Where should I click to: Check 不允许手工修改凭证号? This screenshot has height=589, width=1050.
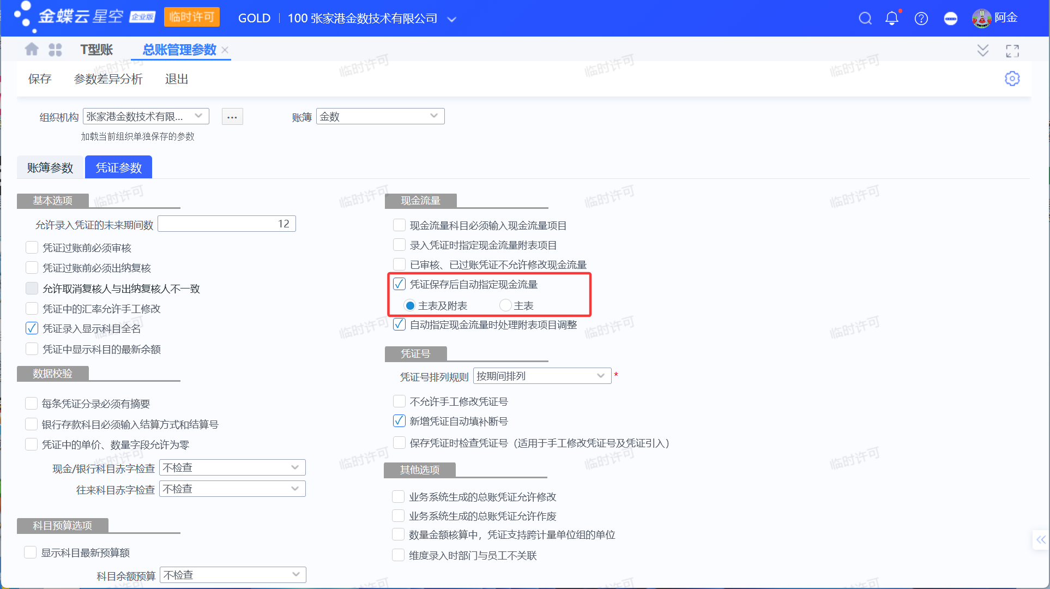pos(400,401)
